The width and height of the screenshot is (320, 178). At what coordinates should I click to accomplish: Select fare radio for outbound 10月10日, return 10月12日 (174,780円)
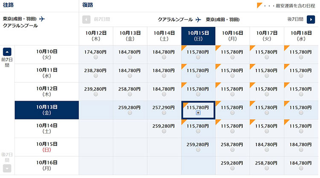click(x=96, y=57)
